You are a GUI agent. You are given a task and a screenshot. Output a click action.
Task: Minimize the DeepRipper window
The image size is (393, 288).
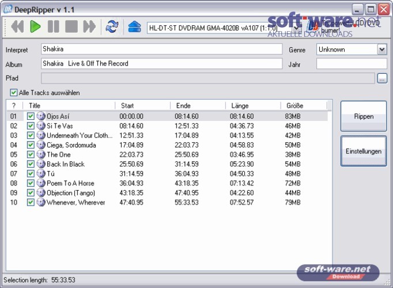(x=358, y=10)
